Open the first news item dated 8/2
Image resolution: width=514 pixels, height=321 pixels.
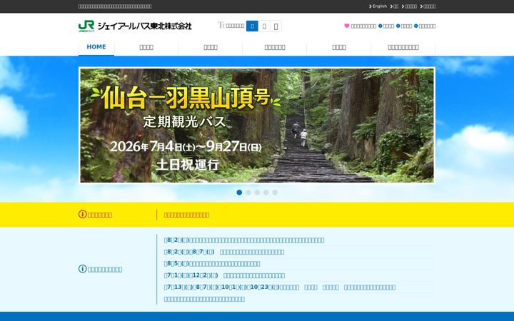click(x=244, y=240)
